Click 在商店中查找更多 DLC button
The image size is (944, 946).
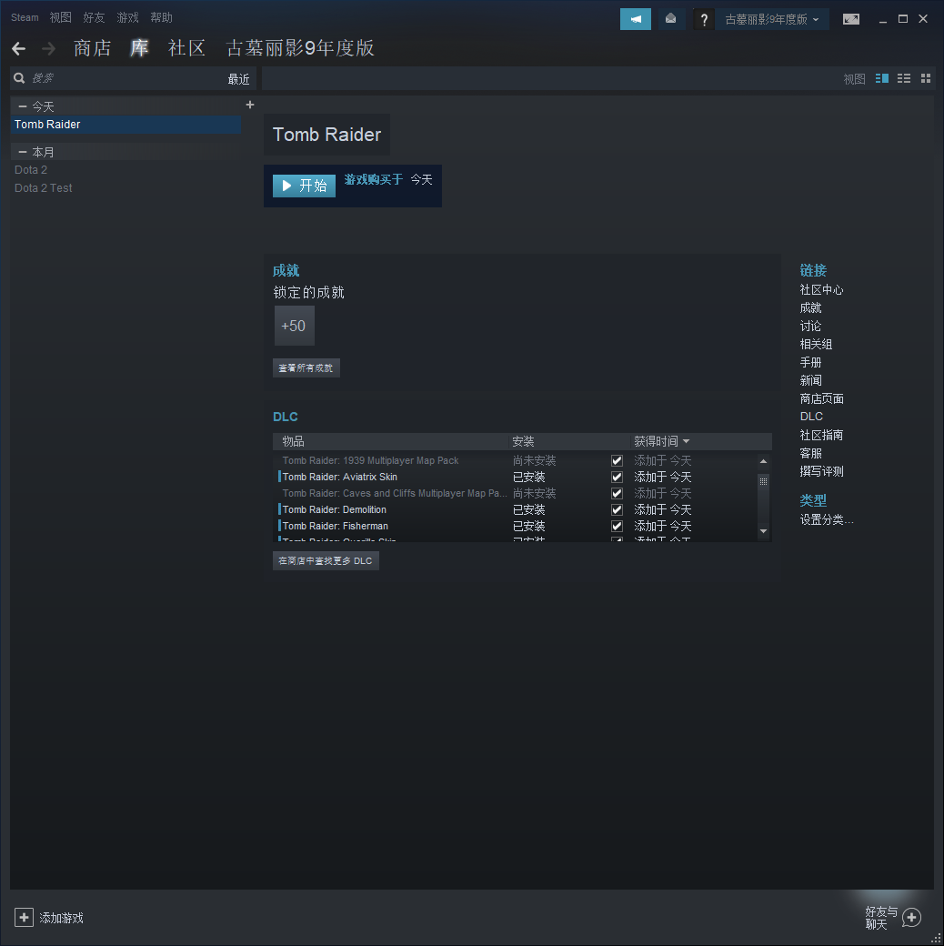point(326,561)
